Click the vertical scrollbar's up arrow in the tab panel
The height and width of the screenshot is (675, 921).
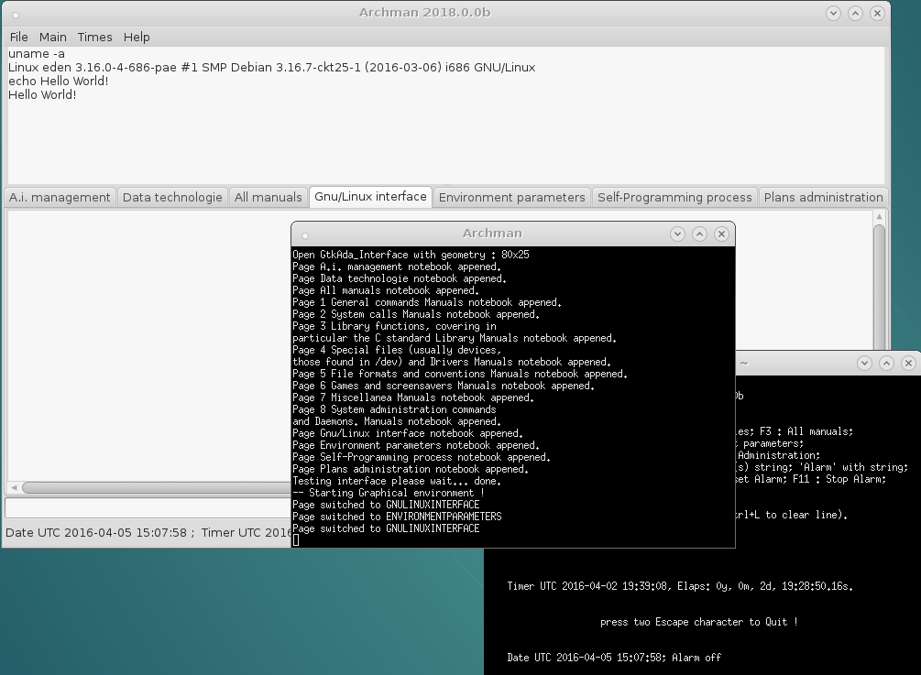879,217
